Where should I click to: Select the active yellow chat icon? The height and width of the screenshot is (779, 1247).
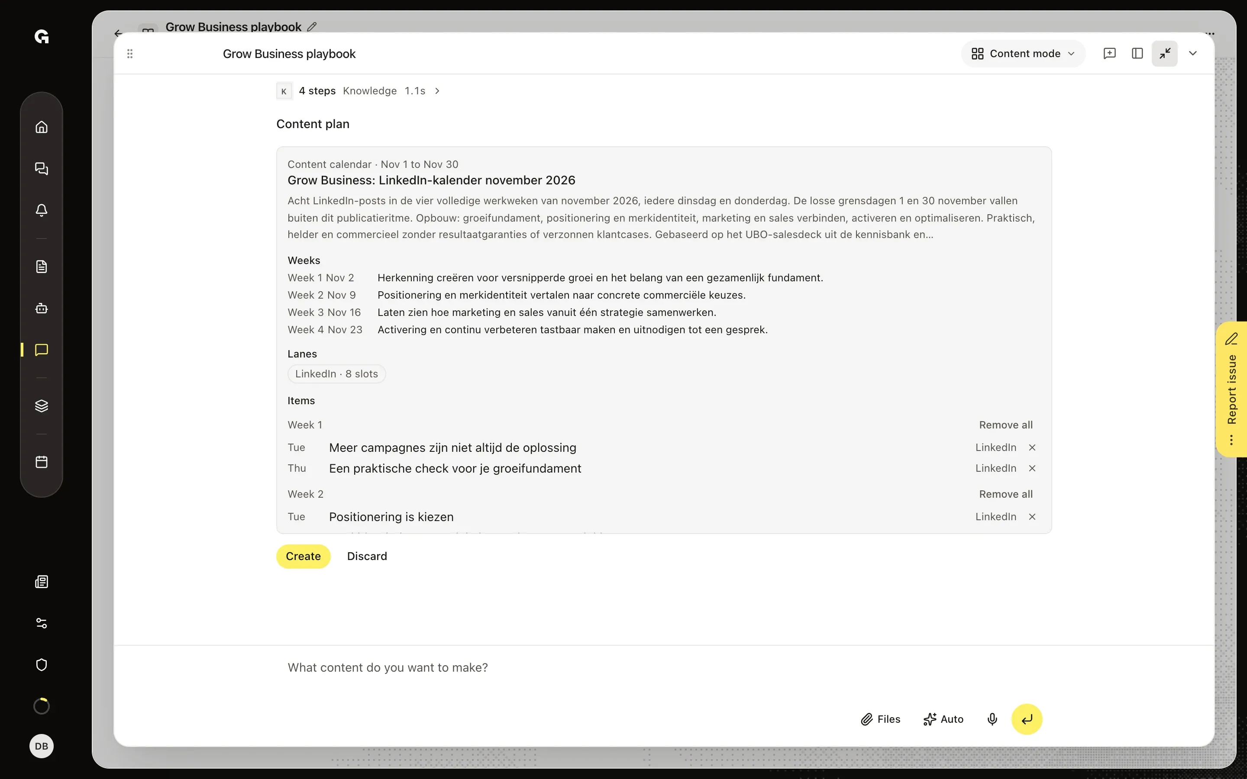[42, 350]
